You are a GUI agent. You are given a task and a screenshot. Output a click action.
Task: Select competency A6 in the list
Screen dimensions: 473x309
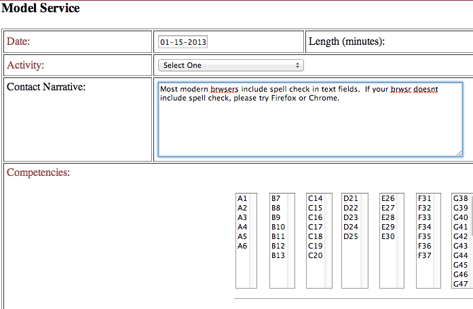pos(242,246)
